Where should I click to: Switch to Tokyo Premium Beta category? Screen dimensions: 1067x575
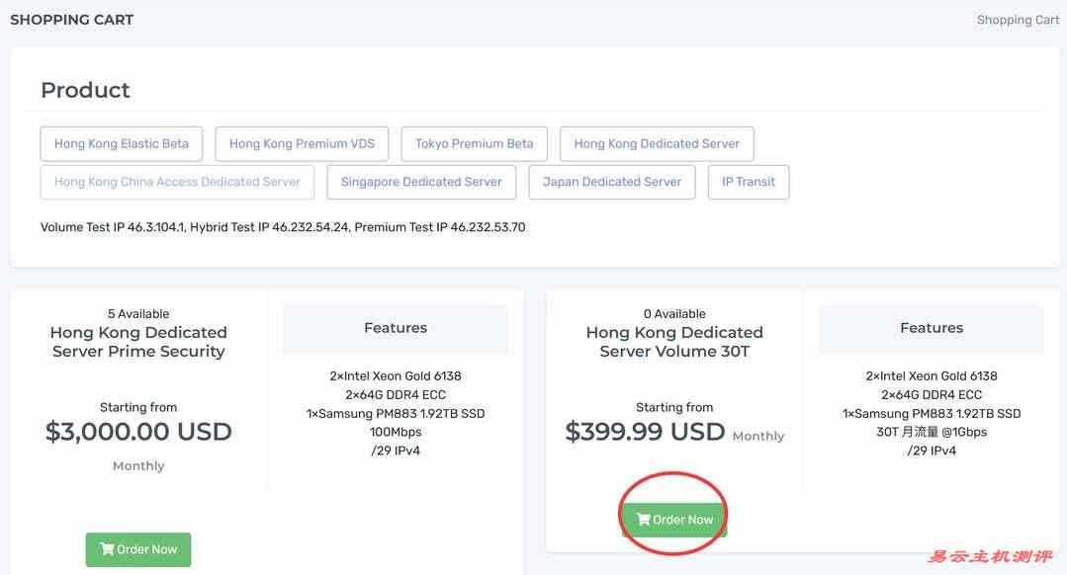[x=474, y=143]
